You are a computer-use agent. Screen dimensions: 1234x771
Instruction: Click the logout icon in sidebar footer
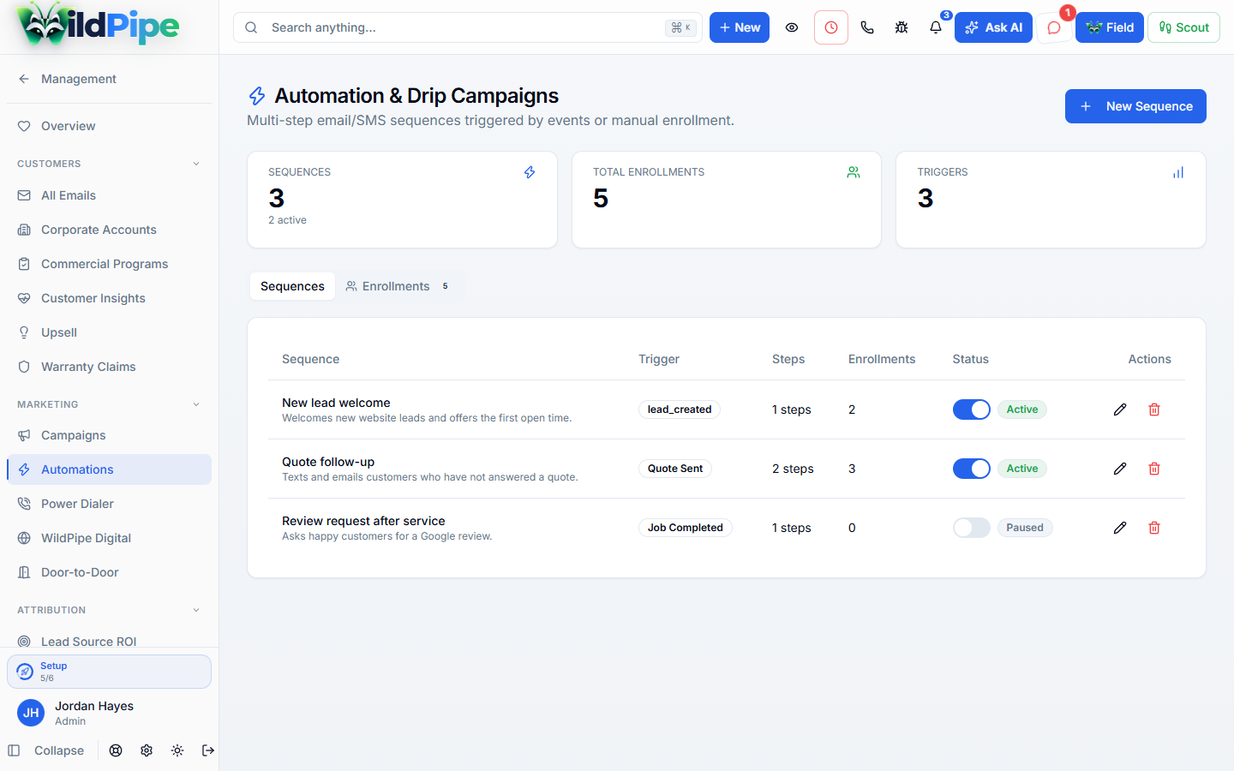coord(208,750)
